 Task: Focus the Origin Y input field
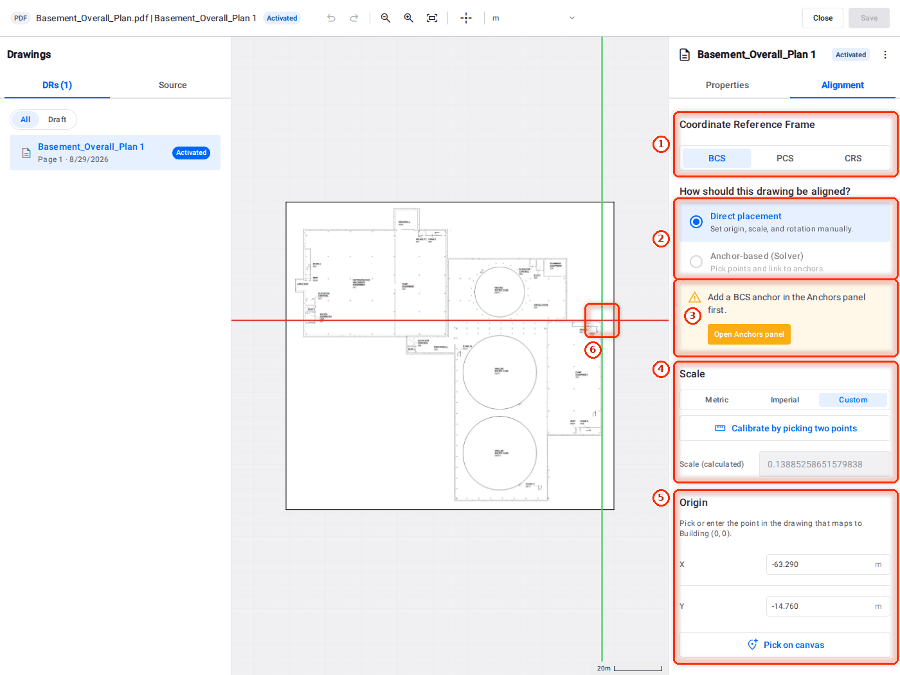pyautogui.click(x=828, y=606)
